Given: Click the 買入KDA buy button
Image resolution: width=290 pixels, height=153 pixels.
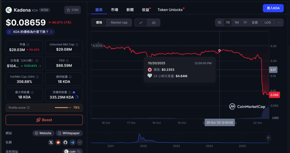Looking at the screenshot, I should point(273,8).
